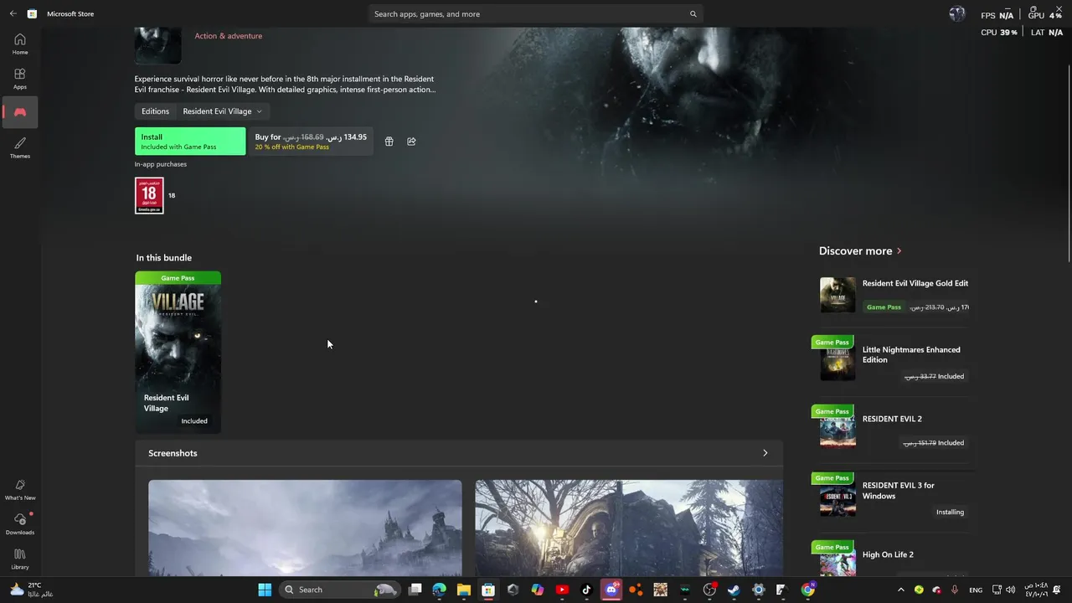Open Discord from the taskbar
The width and height of the screenshot is (1072, 603).
pyautogui.click(x=611, y=590)
